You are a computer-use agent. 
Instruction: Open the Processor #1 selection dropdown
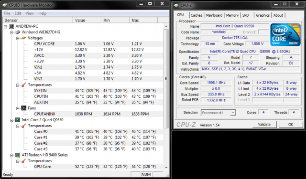[x=233, y=113]
